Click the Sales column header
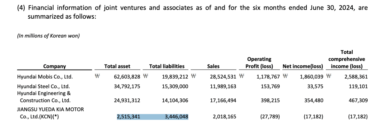 point(213,66)
